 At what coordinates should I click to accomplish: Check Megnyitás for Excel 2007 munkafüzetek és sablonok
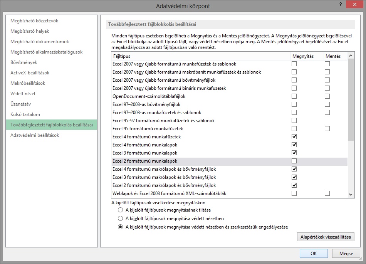(294, 64)
